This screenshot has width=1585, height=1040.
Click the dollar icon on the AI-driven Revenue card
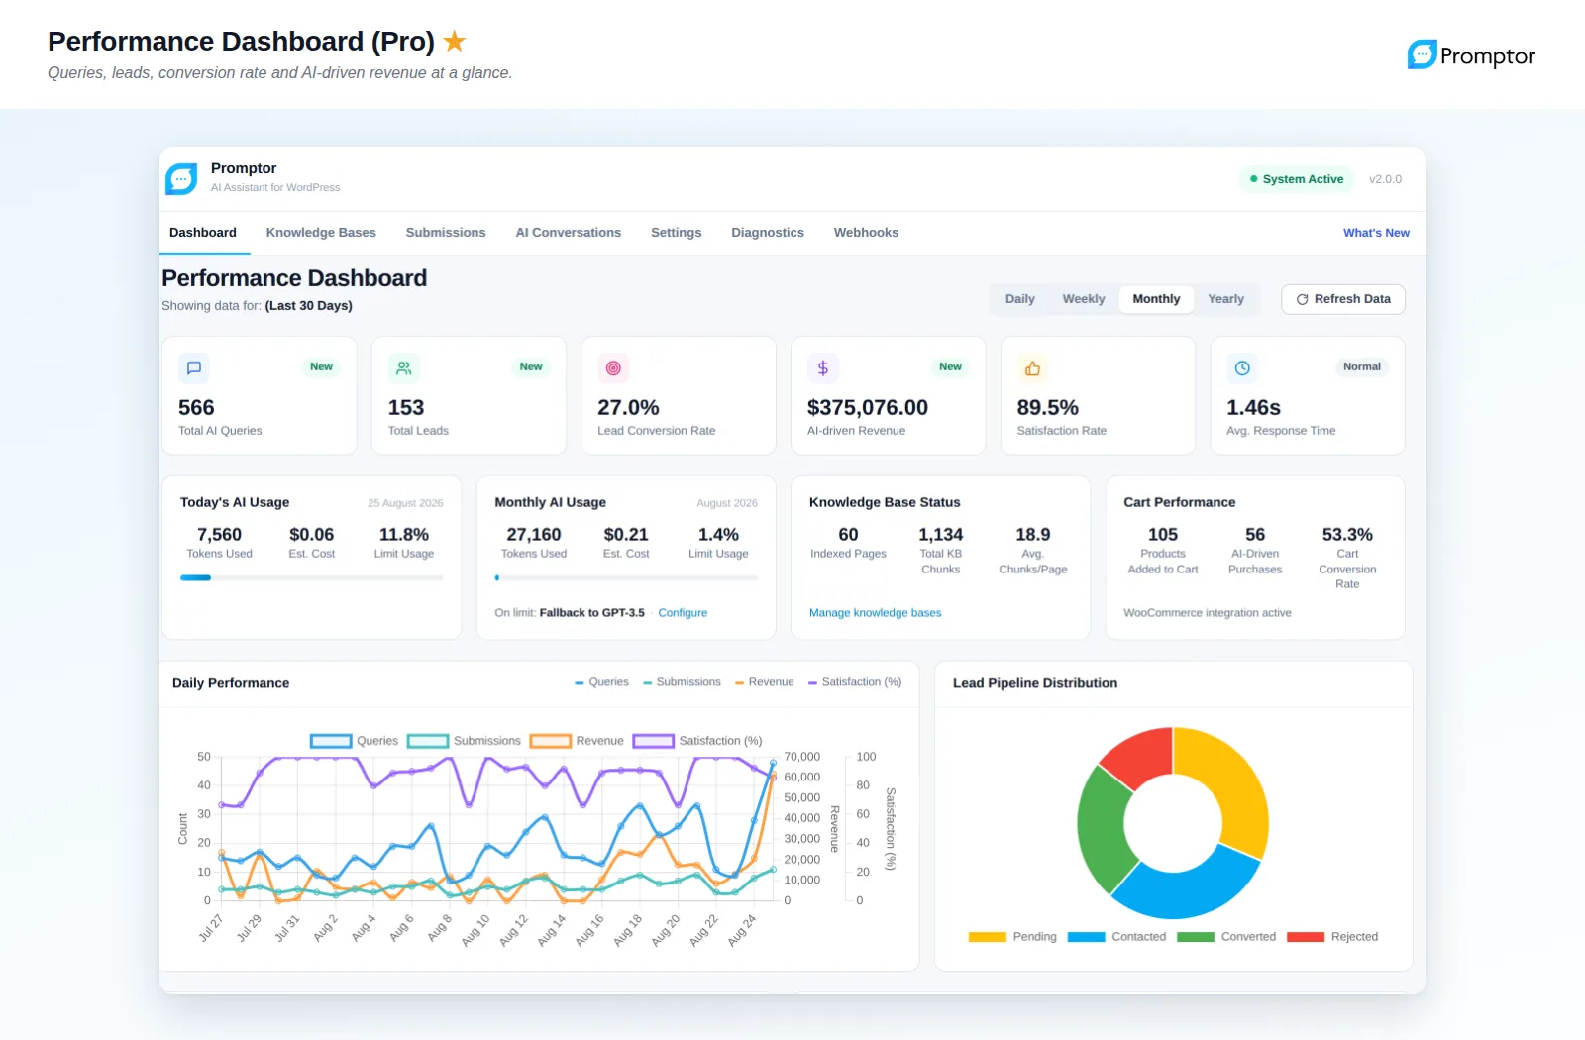[823, 368]
